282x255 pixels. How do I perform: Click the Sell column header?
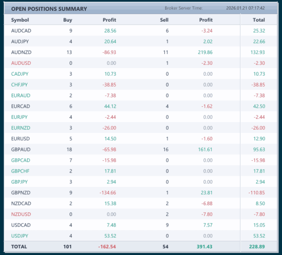[164, 20]
